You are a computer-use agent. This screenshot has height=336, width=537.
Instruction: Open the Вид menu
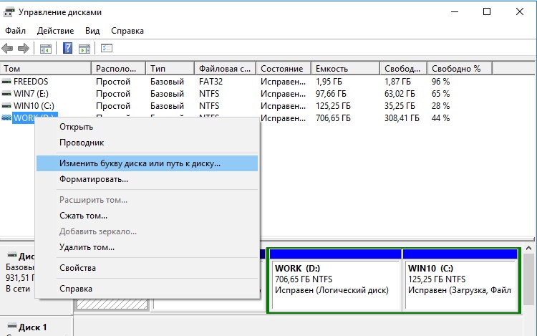tap(92, 31)
